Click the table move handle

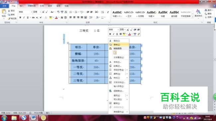[68, 43]
